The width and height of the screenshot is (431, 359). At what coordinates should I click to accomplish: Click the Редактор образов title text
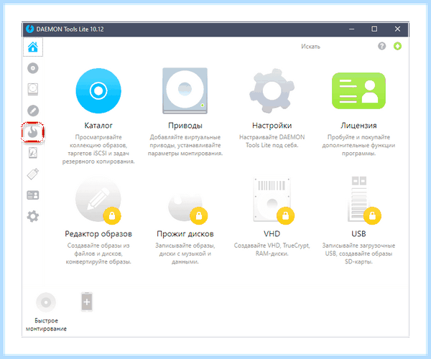coord(98,234)
